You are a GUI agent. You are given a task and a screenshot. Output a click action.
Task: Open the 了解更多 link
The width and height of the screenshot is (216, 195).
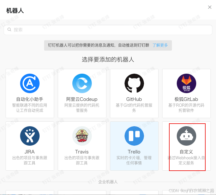(x=160, y=45)
